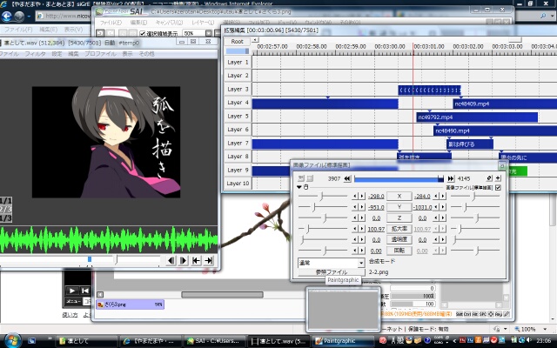Image resolution: width=557 pixels, height=348 pixels.
Task: Click the left X value -298.0
Action: tap(376, 197)
